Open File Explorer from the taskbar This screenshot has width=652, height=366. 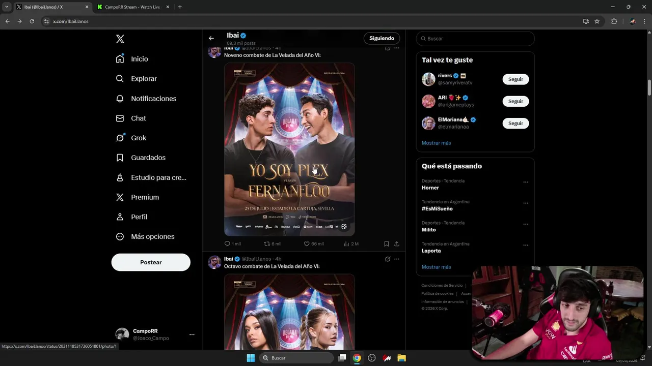401,358
